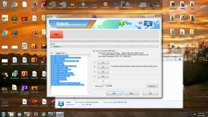
Task: Click the Odin3 application icon in Explorer details pane
Action: click(x=61, y=104)
